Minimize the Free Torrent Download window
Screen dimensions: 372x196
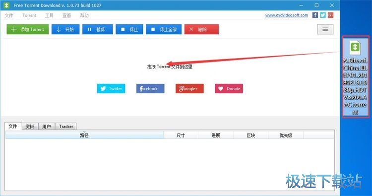pos(301,5)
